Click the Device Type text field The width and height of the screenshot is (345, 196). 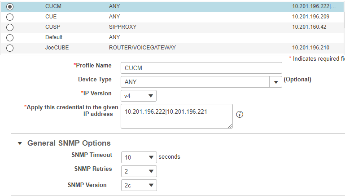(x=195, y=82)
